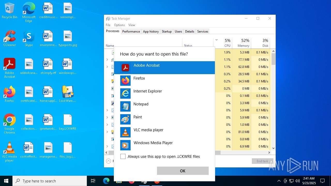
Task: Click the End task button
Action: click(x=262, y=161)
